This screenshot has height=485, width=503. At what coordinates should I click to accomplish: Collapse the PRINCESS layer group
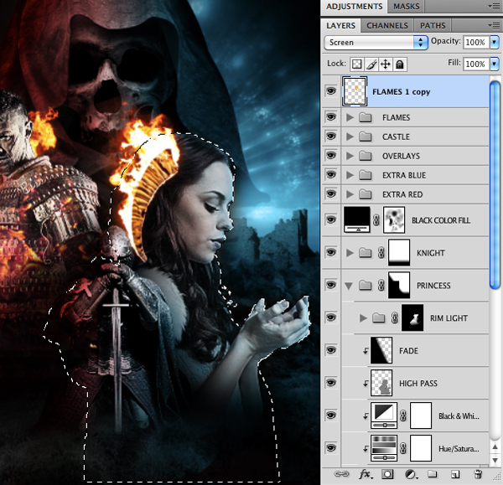point(350,286)
